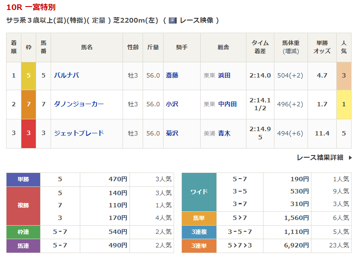Click the 10R 一宮特別 race title
Screen dimensions: 359x257
(31, 7)
